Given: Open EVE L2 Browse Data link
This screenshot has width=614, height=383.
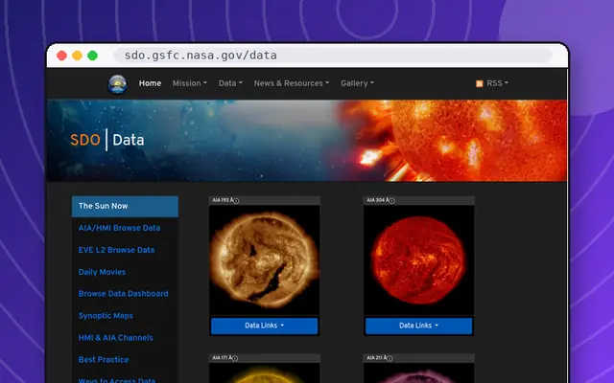Looking at the screenshot, I should (x=116, y=250).
